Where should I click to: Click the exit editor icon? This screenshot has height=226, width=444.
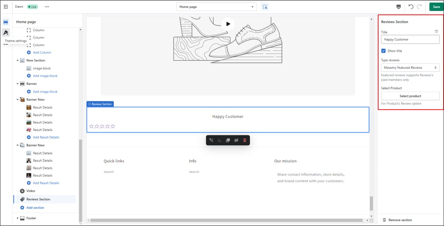point(6,7)
